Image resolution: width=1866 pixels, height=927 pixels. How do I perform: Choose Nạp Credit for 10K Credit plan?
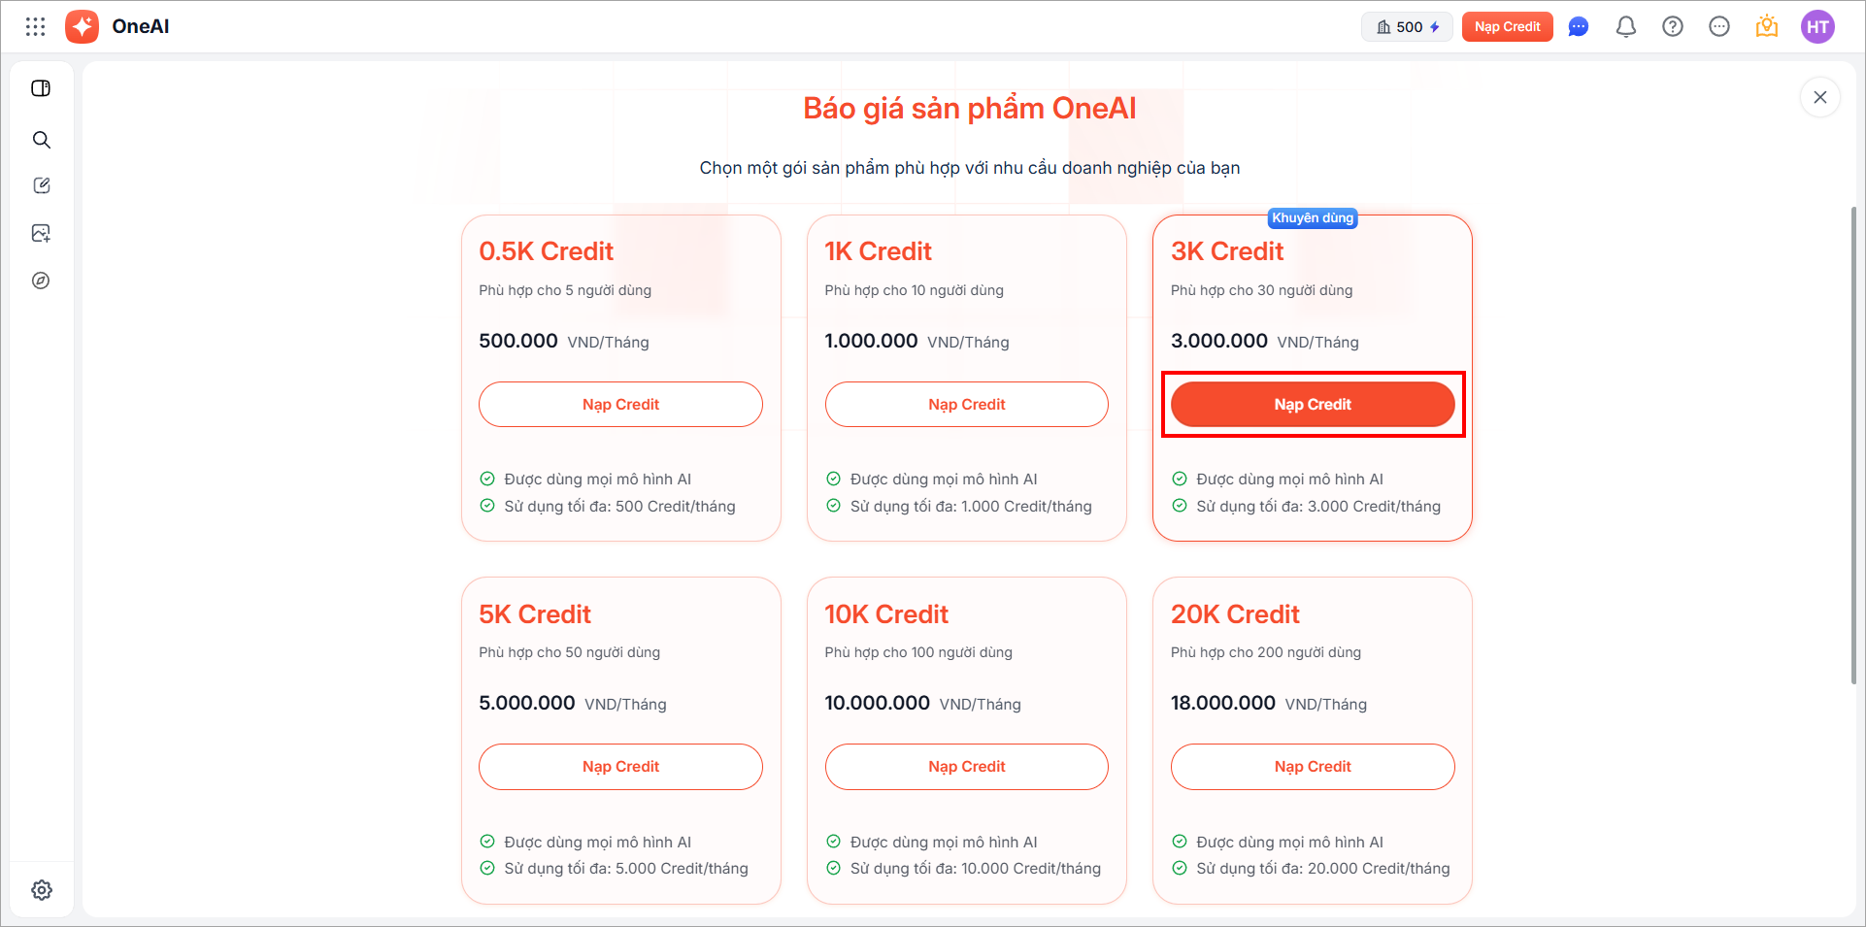pos(966,767)
